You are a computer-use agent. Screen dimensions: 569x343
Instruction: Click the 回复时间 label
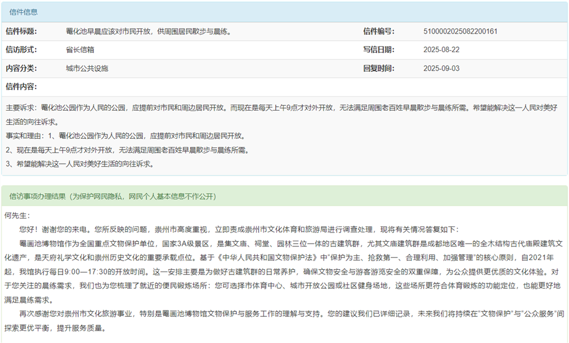point(379,68)
